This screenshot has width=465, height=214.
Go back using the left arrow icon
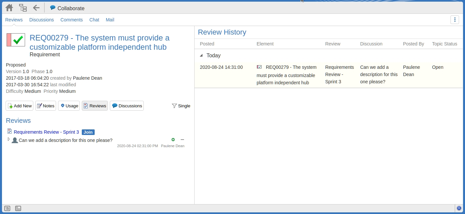36,8
